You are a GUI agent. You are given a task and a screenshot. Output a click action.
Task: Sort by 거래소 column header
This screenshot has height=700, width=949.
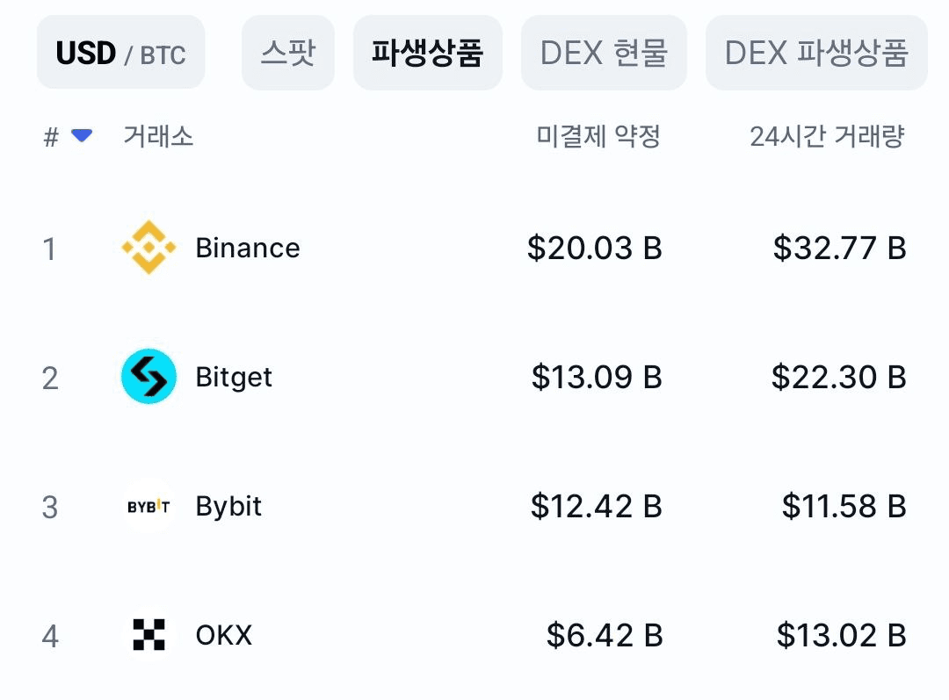coord(158,137)
